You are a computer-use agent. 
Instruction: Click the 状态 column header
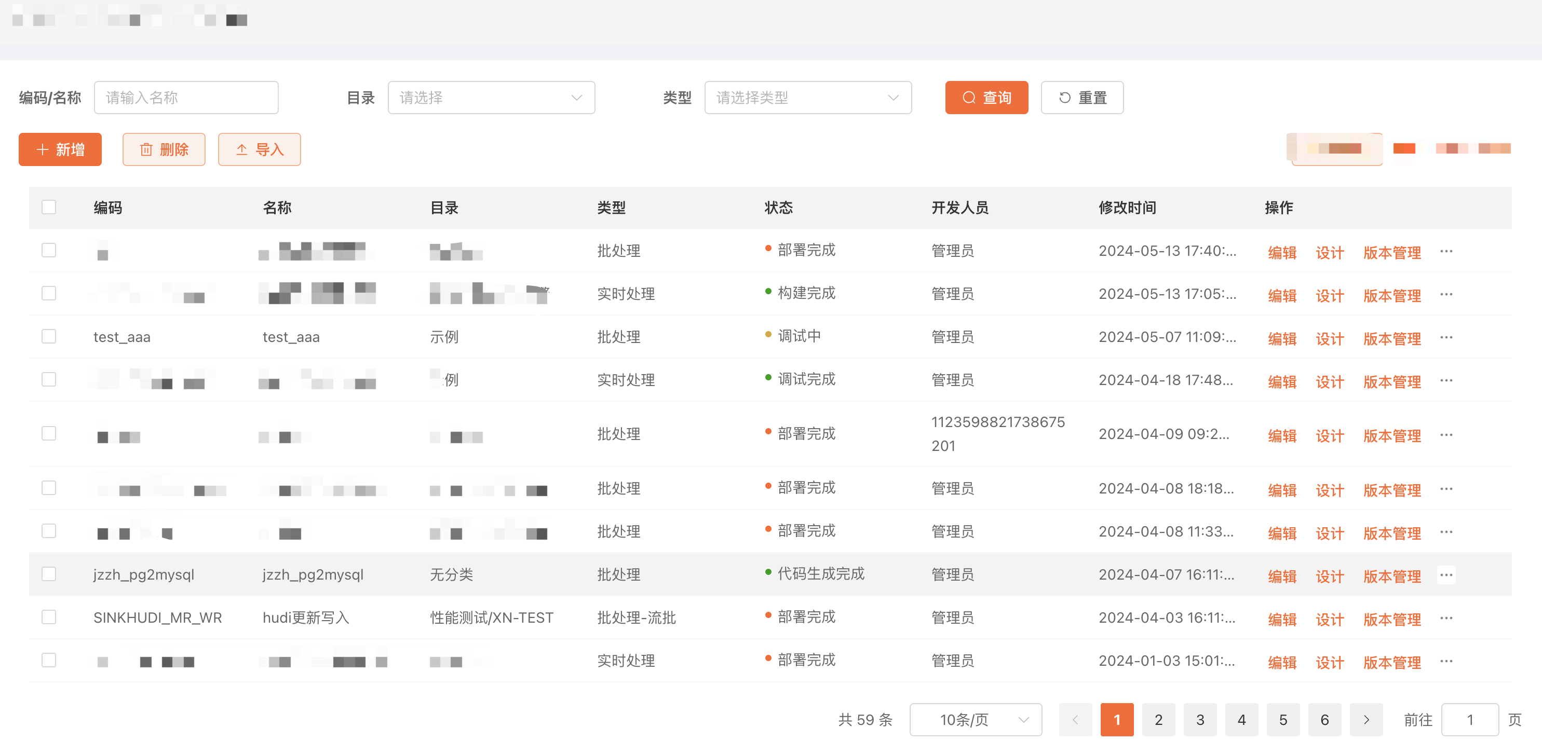[778, 208]
